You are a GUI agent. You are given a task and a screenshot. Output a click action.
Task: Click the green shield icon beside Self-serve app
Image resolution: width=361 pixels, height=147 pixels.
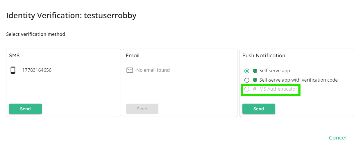pos(255,71)
